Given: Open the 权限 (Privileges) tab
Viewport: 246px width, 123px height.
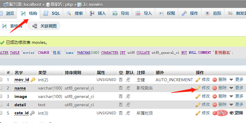Looking at the screenshot, I should 167,13.
